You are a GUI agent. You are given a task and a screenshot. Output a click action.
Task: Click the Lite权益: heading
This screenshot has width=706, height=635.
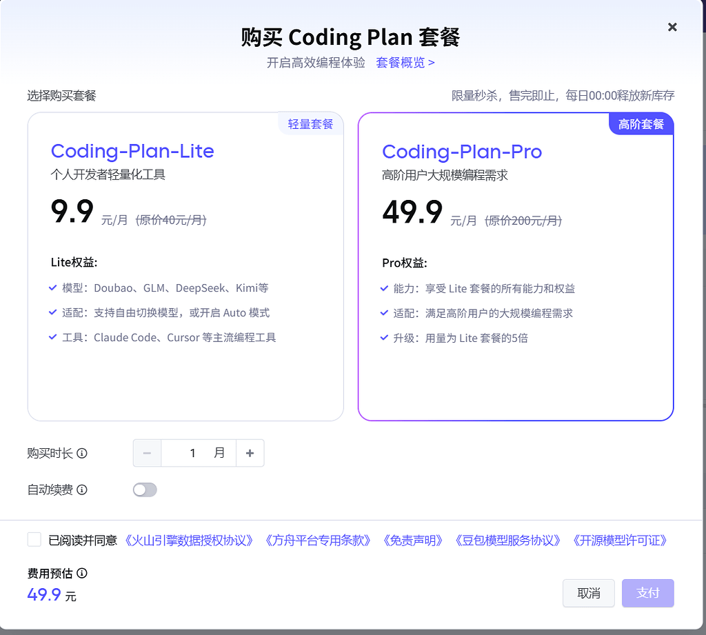pyautogui.click(x=74, y=262)
